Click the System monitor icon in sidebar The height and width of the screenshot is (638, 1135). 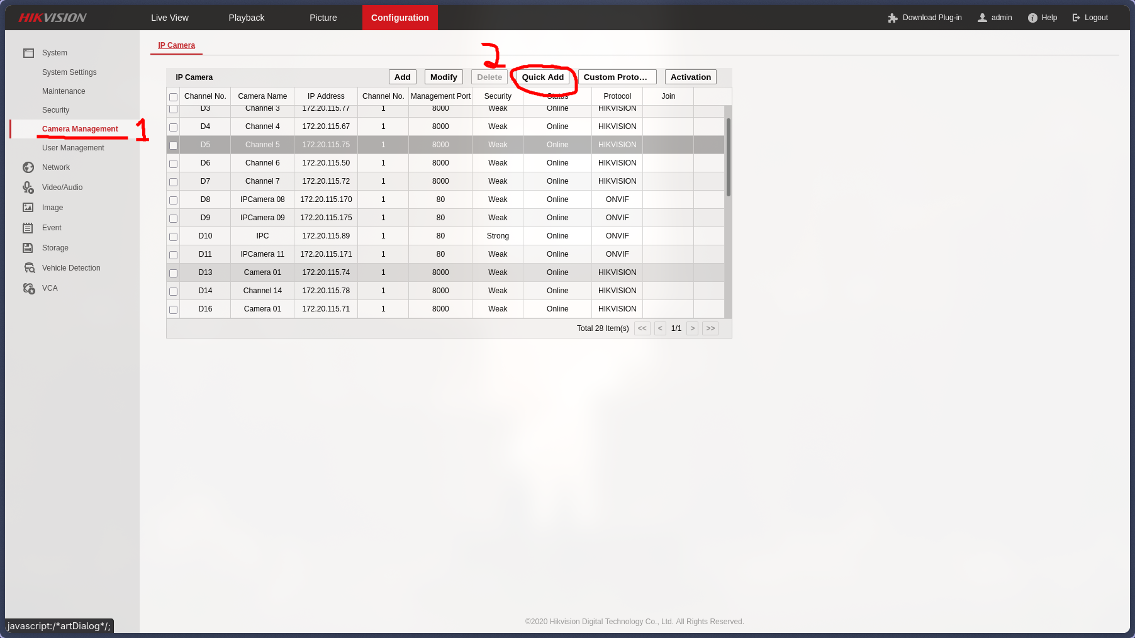tap(28, 53)
